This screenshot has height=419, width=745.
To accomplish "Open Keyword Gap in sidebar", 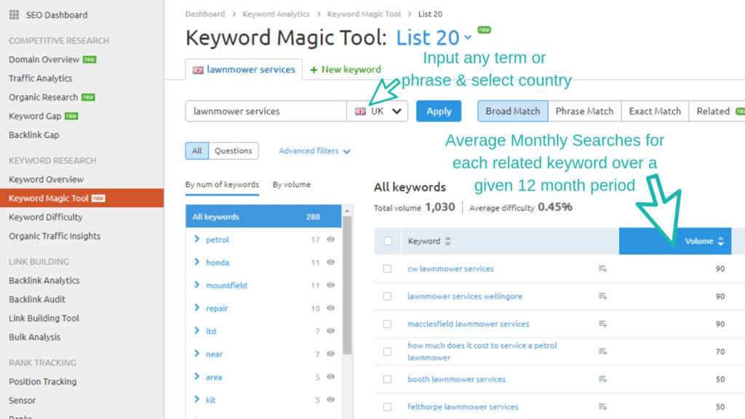I will pos(35,116).
